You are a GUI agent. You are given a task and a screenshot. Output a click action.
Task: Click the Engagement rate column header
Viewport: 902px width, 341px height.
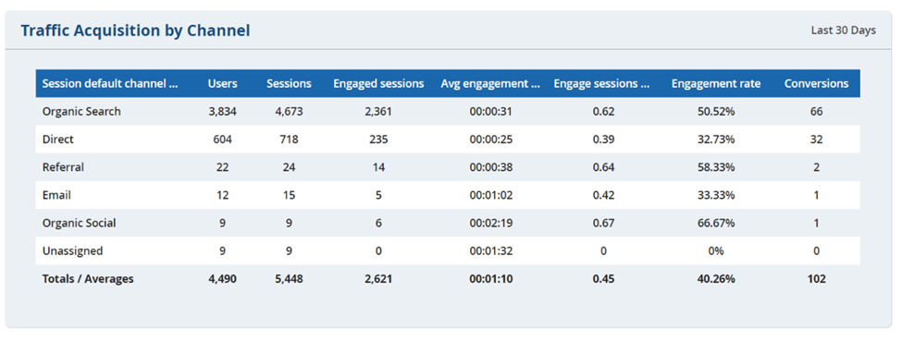[716, 83]
